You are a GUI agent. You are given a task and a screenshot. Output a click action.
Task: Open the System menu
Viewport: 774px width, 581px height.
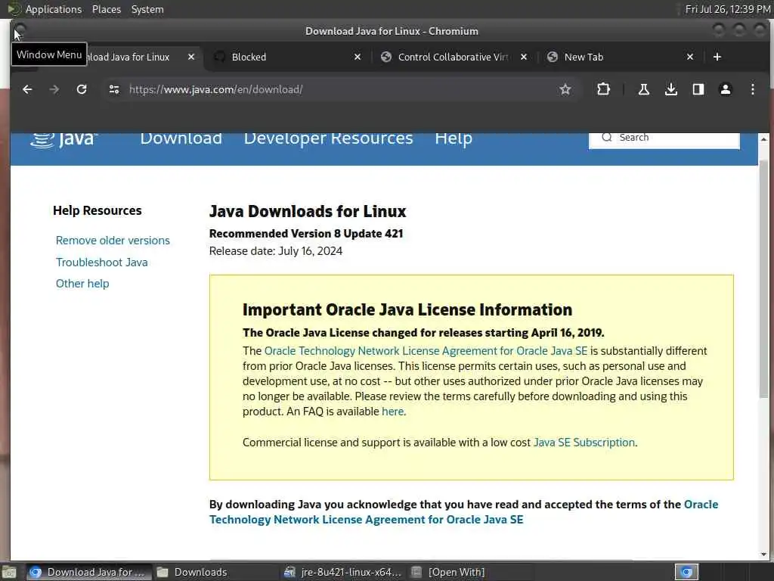[x=147, y=9]
